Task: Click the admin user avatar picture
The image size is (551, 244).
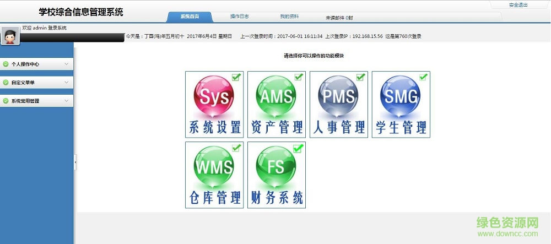Action: (10, 36)
